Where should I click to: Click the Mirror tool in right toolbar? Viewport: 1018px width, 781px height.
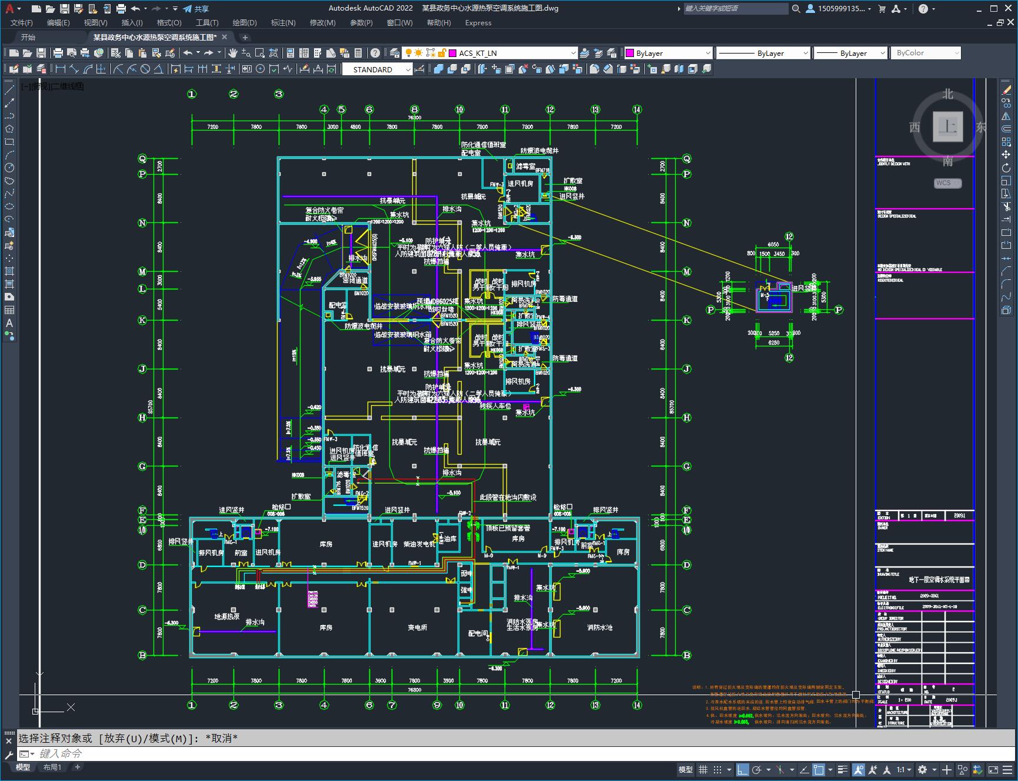point(1006,116)
